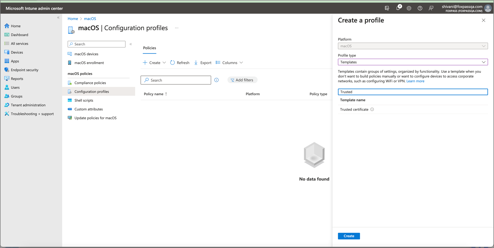Select the Trusted certificate template
Image resolution: width=494 pixels, height=248 pixels.
point(354,109)
